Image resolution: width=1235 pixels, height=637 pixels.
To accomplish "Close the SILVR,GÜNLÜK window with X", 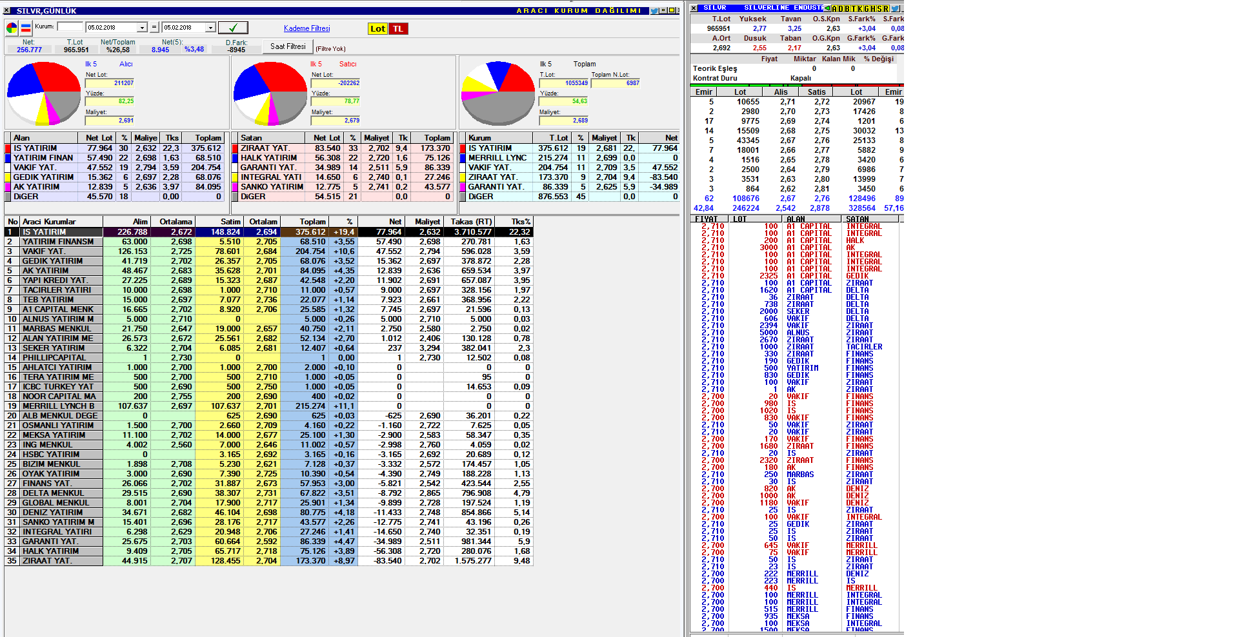I will 7,11.
